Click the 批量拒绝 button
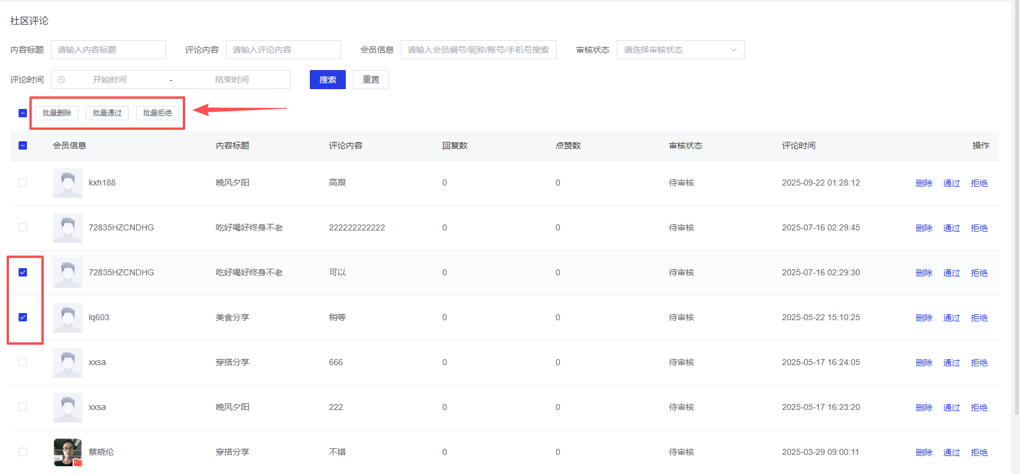The width and height of the screenshot is (1020, 474). click(158, 113)
